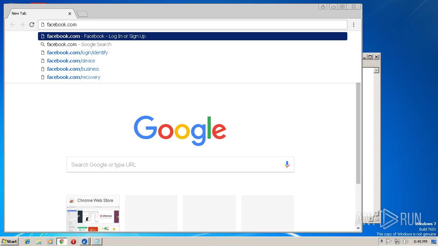Start voice search with the microphone icon
This screenshot has width=438, height=246.
coord(287,165)
